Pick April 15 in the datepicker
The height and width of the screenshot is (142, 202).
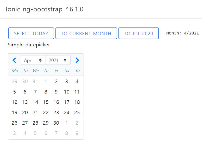46,102
